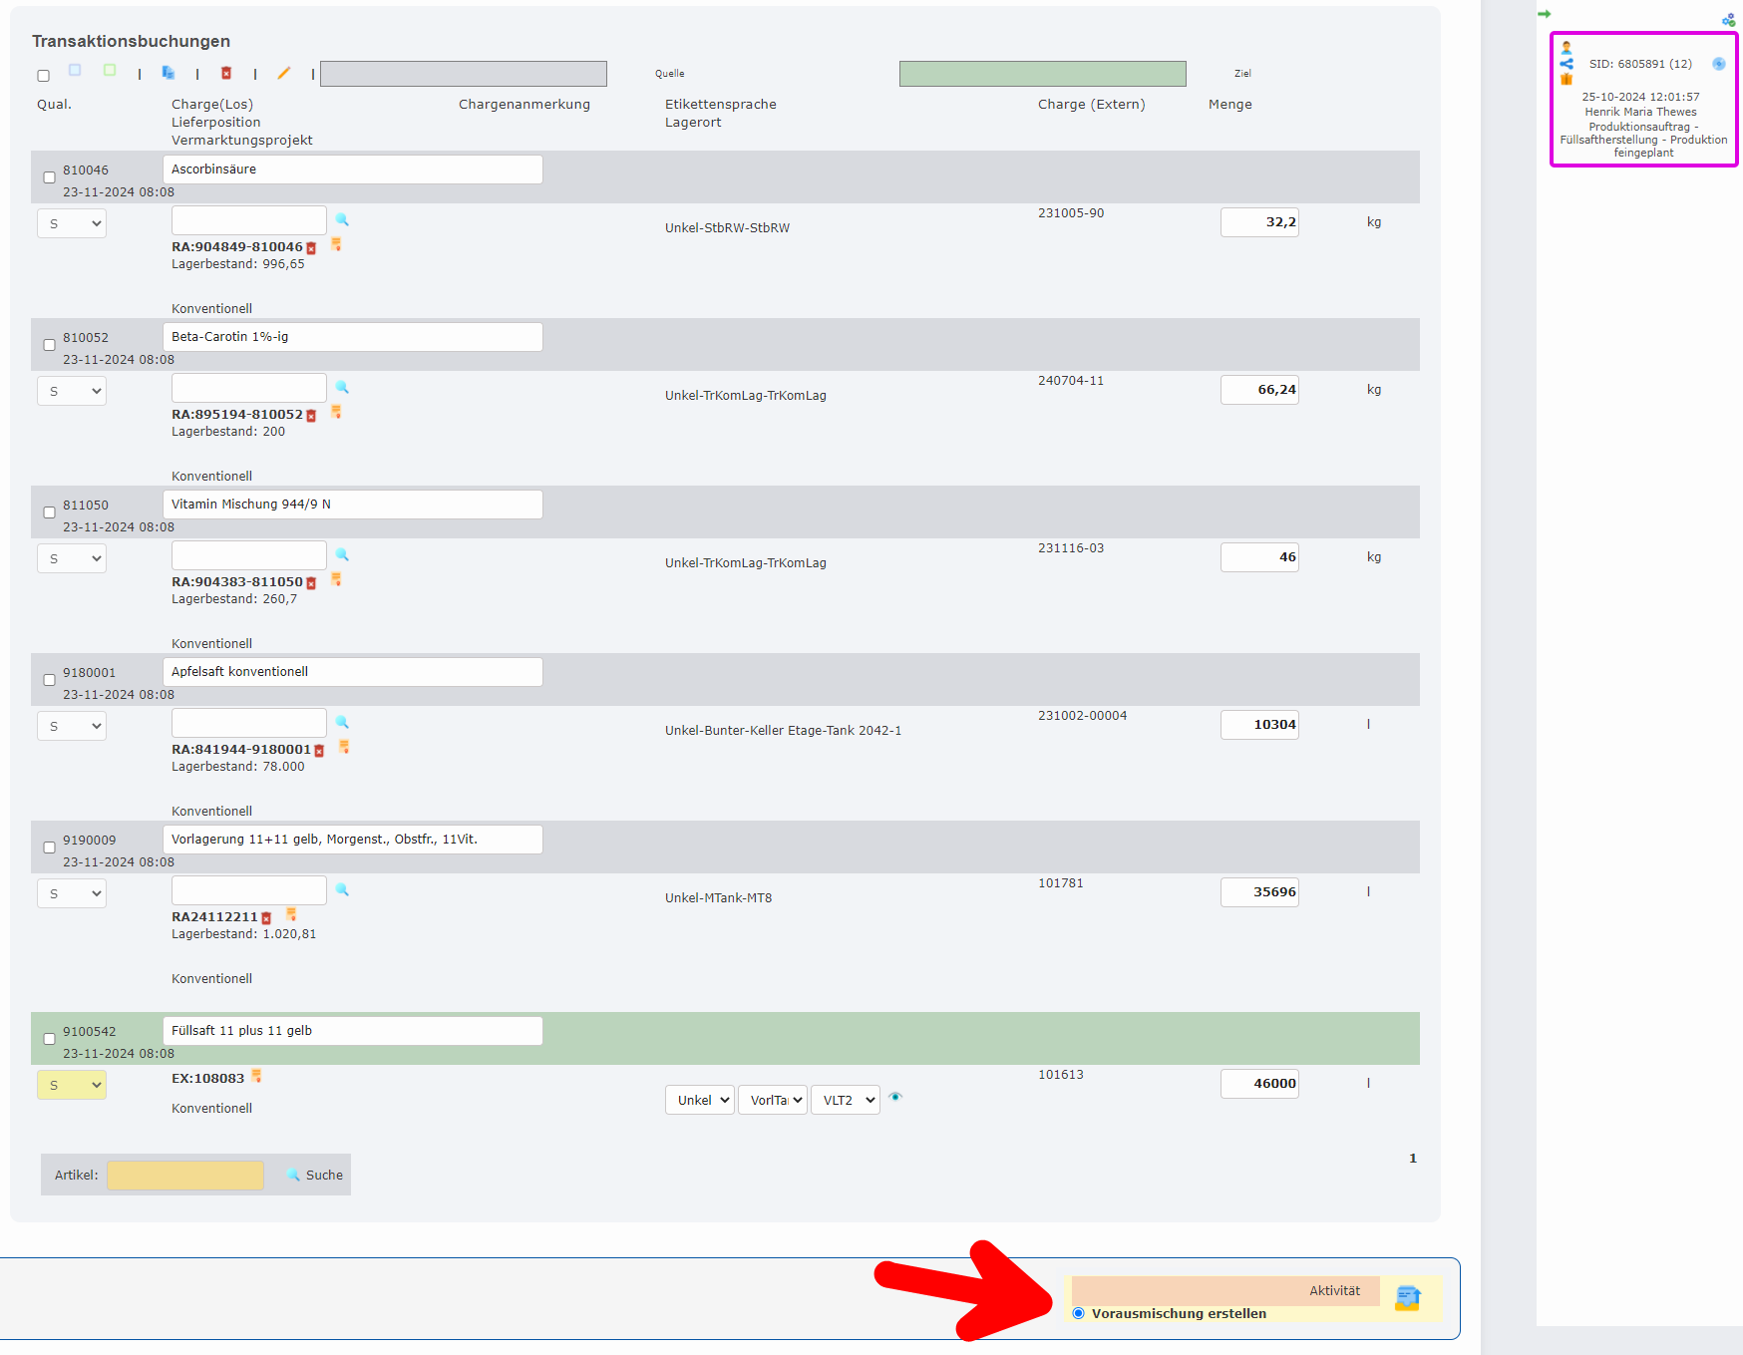Open quality dropdown for Beta-Carotin row
The image size is (1743, 1355).
pyautogui.click(x=71, y=391)
